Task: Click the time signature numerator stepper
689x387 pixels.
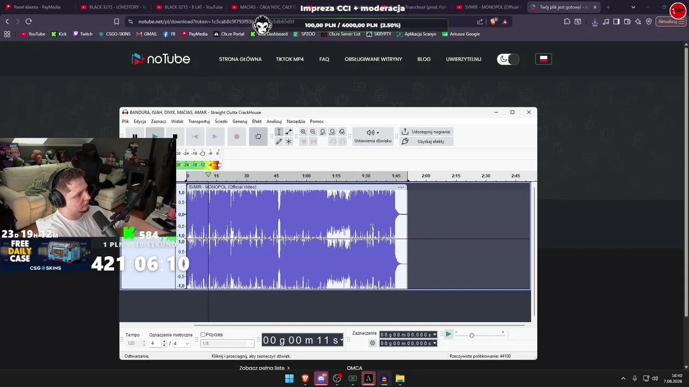Action: [x=164, y=343]
